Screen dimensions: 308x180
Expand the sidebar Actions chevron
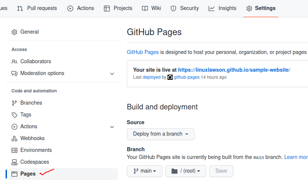pos(112,127)
